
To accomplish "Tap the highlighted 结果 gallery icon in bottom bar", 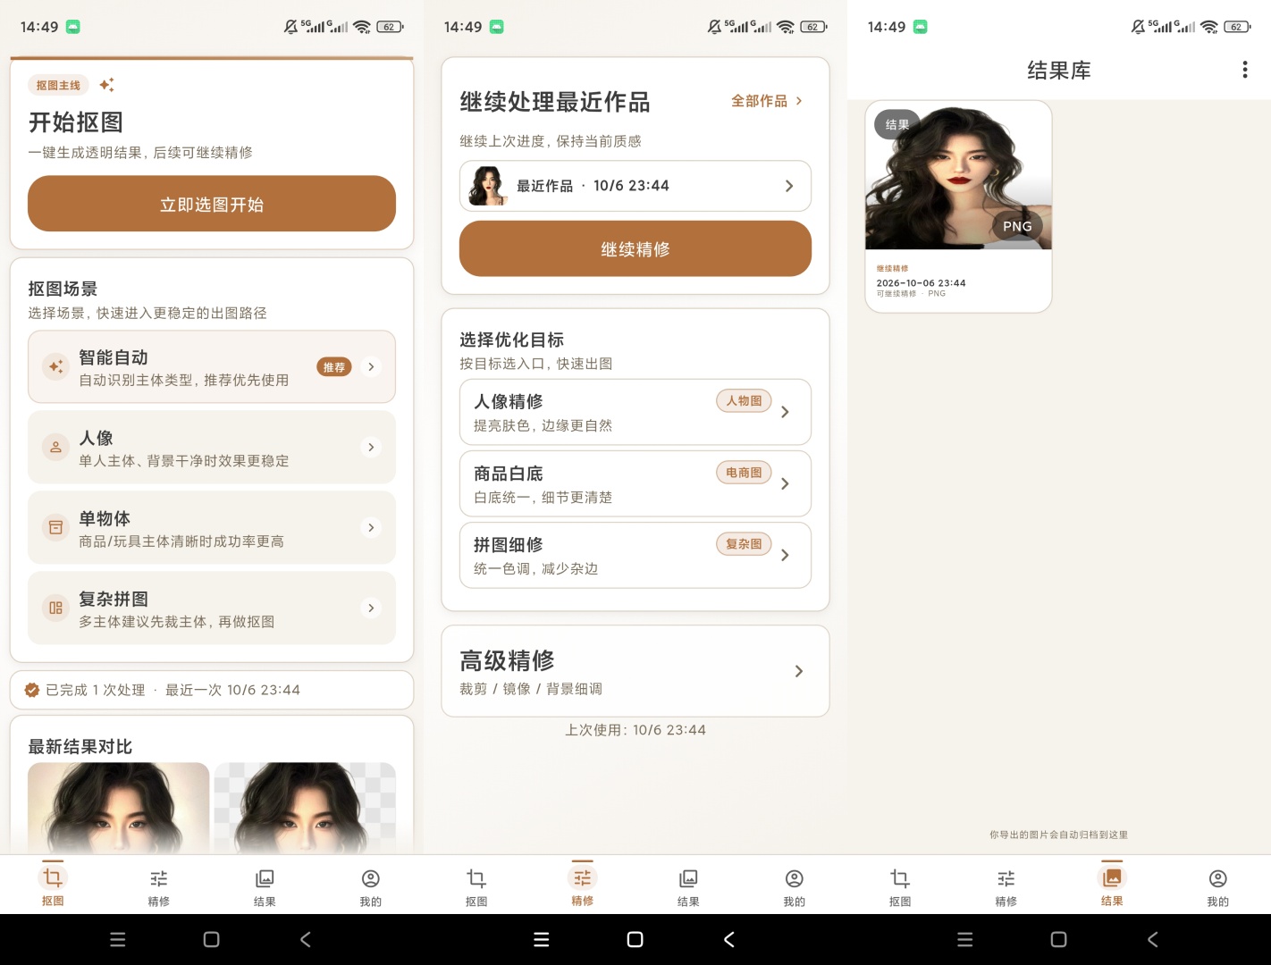I will pyautogui.click(x=1112, y=878).
